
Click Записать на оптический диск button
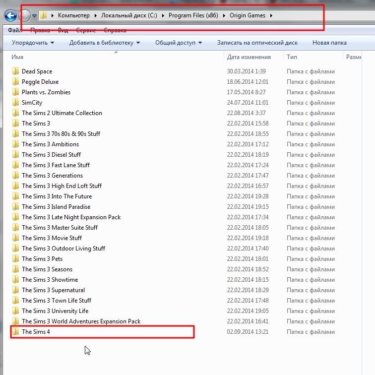coord(257,43)
